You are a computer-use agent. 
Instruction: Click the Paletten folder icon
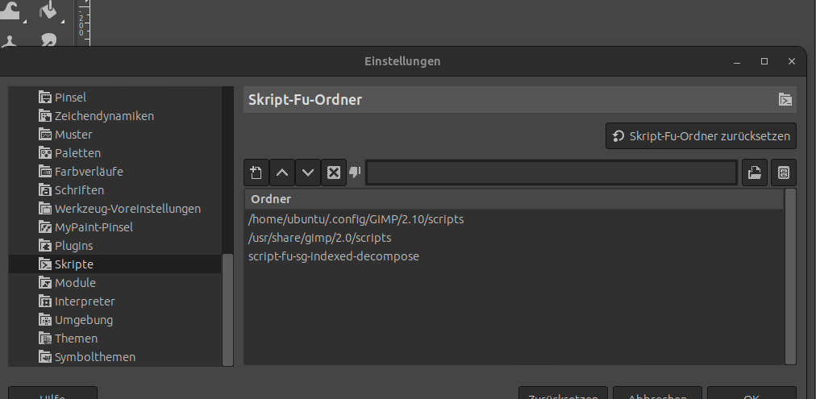point(45,153)
